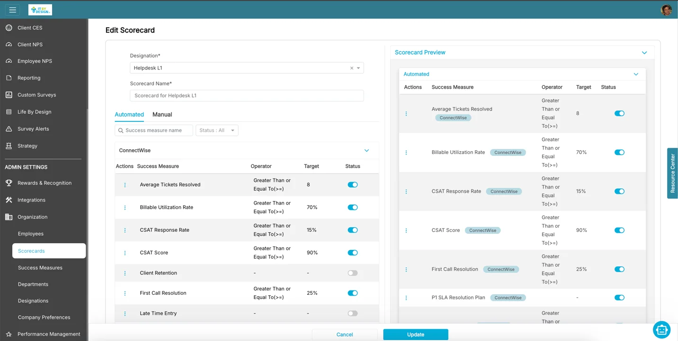The height and width of the screenshot is (341, 678).
Task: Open actions menu for Late Time Entry row
Action: coord(125,314)
